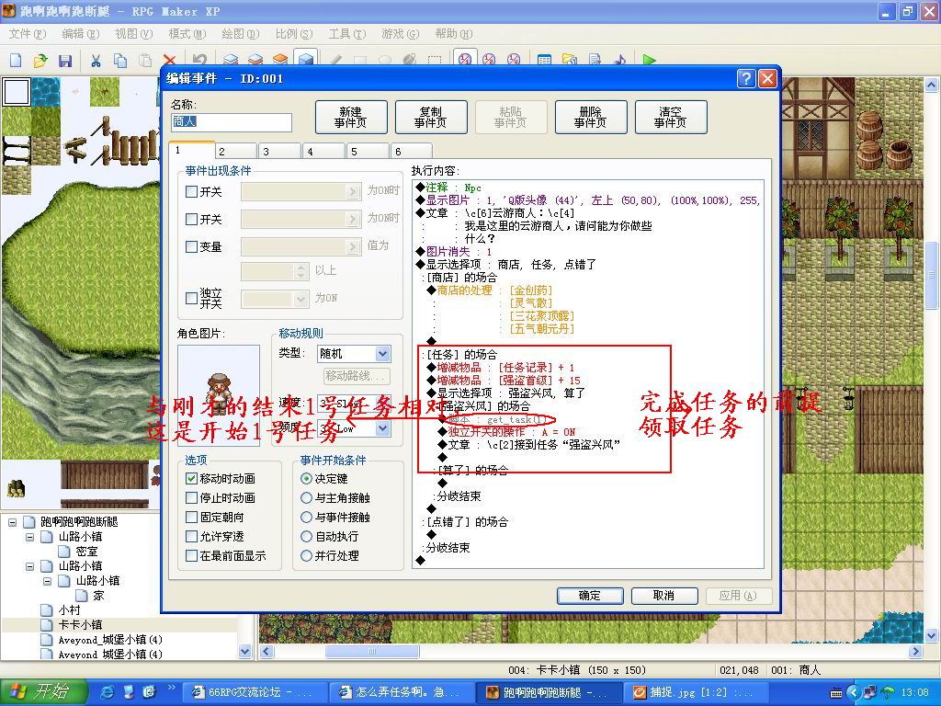Image resolution: width=941 pixels, height=706 pixels.
Task: Uncheck the 移动时动画 option
Action: point(191,478)
